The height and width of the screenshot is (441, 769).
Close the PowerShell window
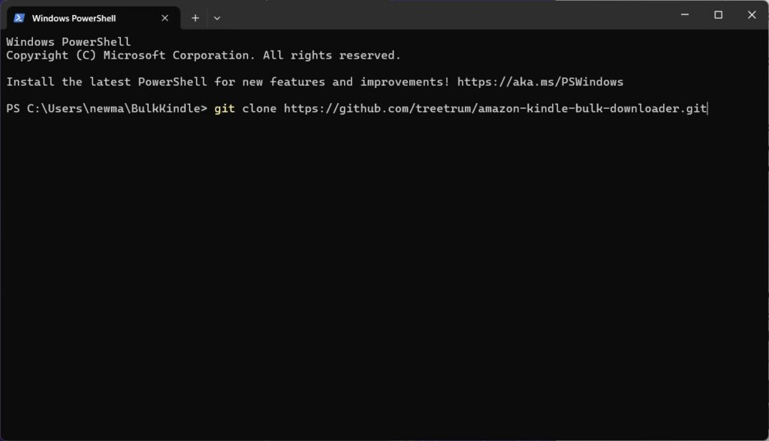coord(752,14)
